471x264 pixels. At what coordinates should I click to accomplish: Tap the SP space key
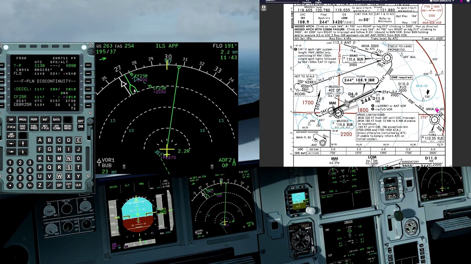[59, 185]
